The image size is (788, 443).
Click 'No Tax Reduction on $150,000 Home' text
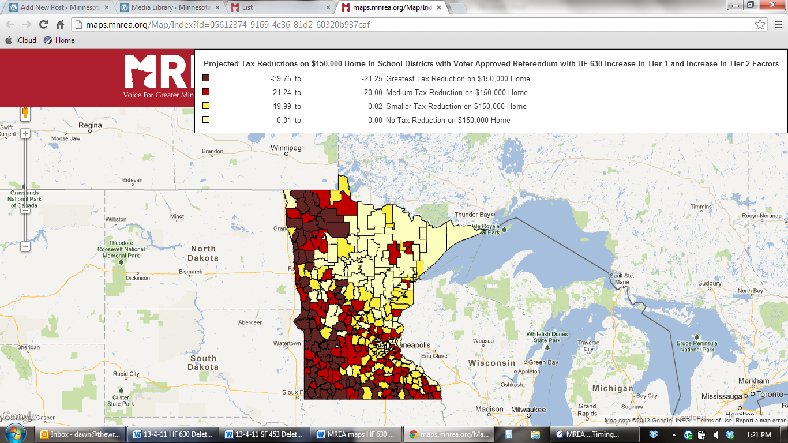tap(448, 120)
